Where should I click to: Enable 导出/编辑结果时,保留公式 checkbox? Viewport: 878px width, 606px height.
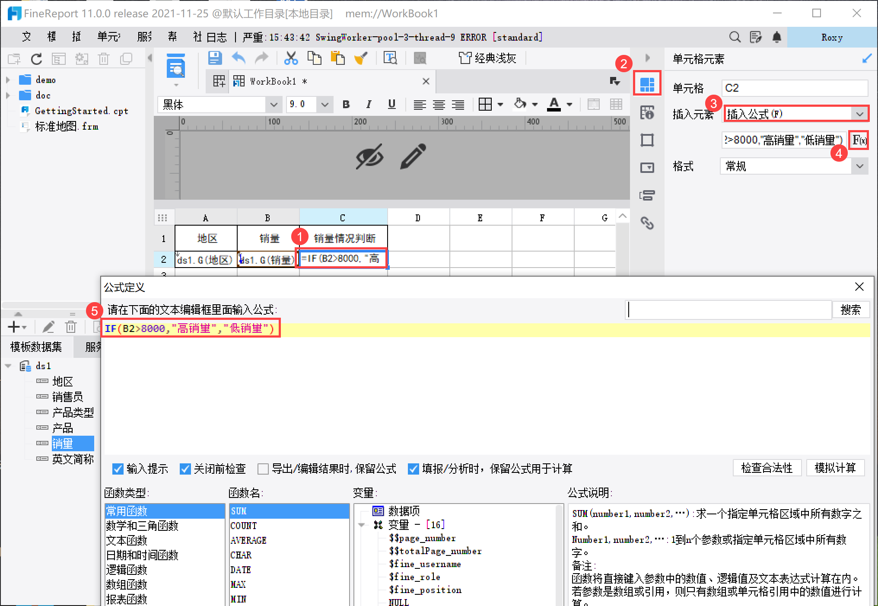pyautogui.click(x=263, y=469)
